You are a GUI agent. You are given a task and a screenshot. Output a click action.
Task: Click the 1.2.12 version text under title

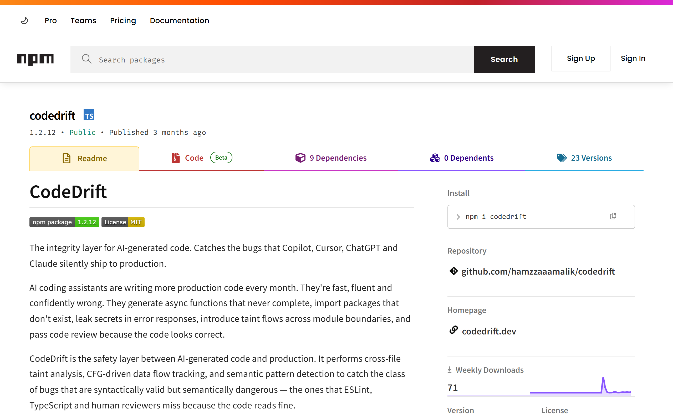(43, 133)
